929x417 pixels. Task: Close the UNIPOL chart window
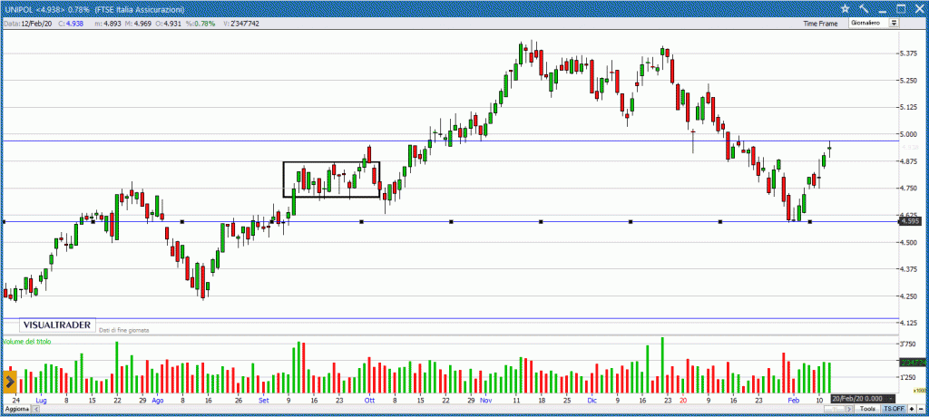point(918,9)
